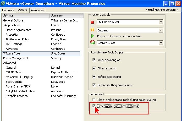Select Boot Options row
This screenshot has width=182, height=121.
coord(41,82)
